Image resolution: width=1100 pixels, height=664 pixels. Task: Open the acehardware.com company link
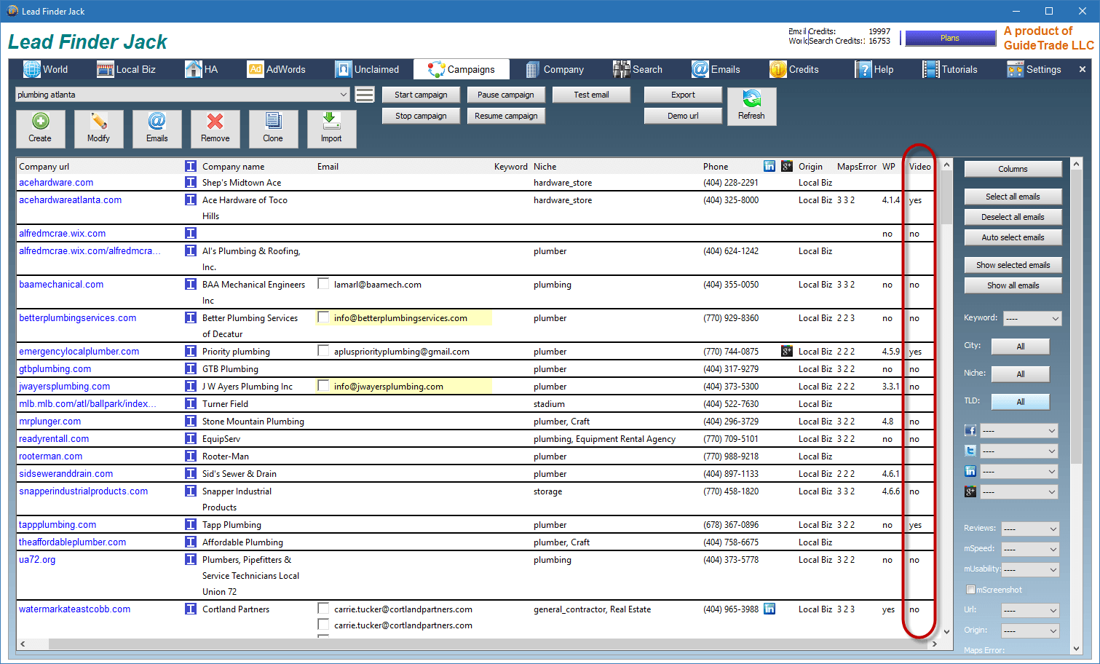pyautogui.click(x=56, y=183)
